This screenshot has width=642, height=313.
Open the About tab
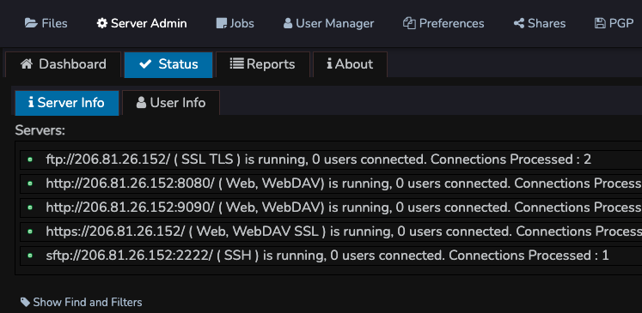[x=350, y=64]
